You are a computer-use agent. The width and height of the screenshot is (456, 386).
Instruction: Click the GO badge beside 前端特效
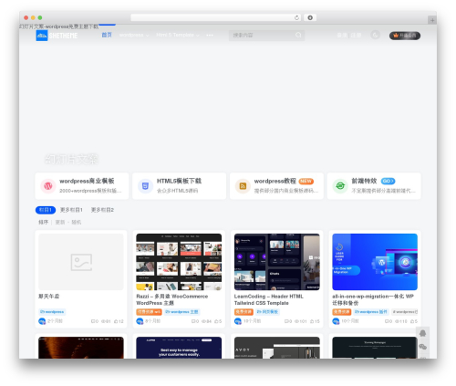click(388, 182)
